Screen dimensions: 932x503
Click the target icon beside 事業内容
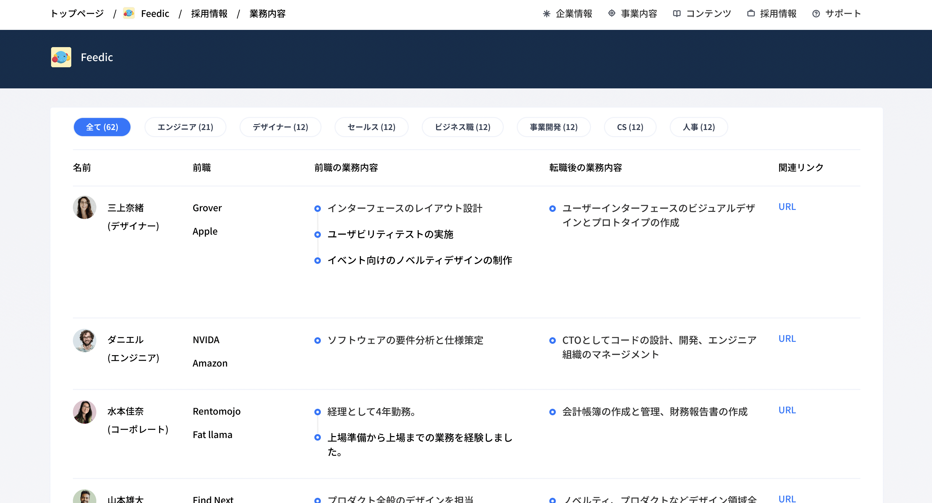pyautogui.click(x=611, y=13)
